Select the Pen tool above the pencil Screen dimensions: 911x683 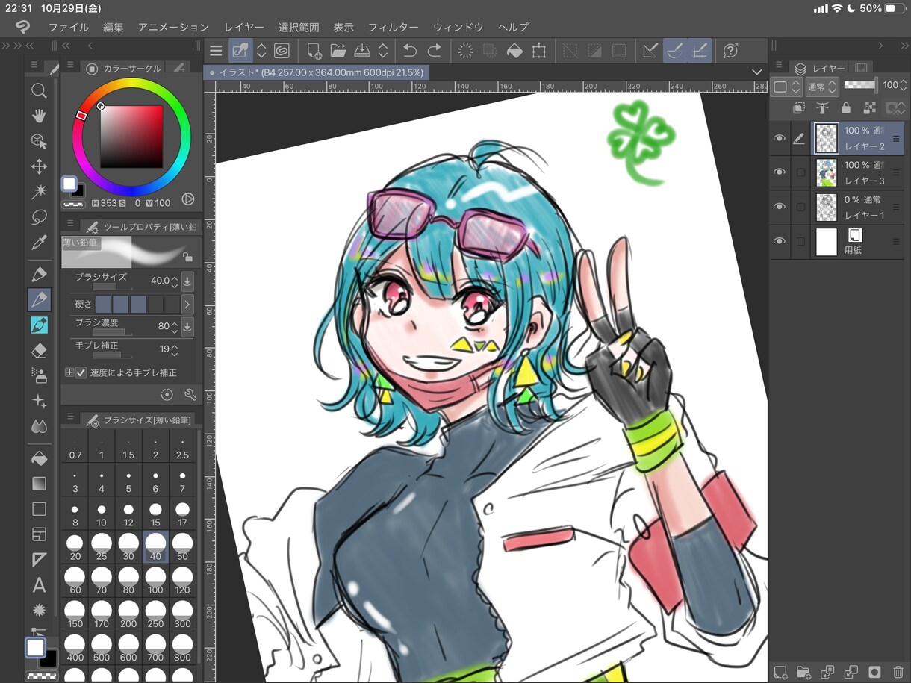pyautogui.click(x=39, y=274)
